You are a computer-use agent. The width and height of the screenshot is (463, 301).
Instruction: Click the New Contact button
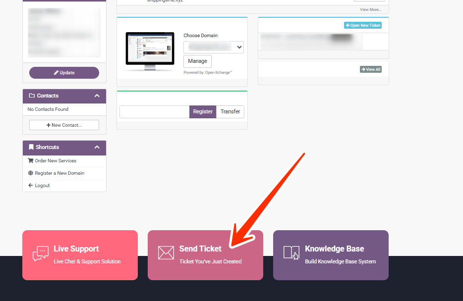(64, 125)
